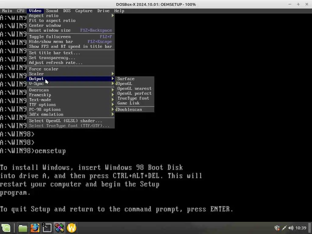Open the Drive menu
Viewport: 312px width, 234px height.
click(x=103, y=11)
